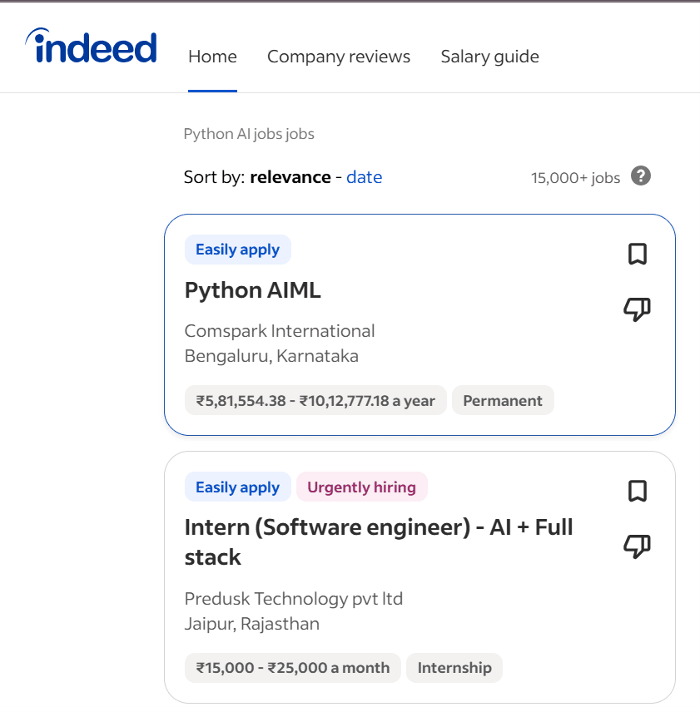
Task: Click the Indeed logo
Action: 92,46
